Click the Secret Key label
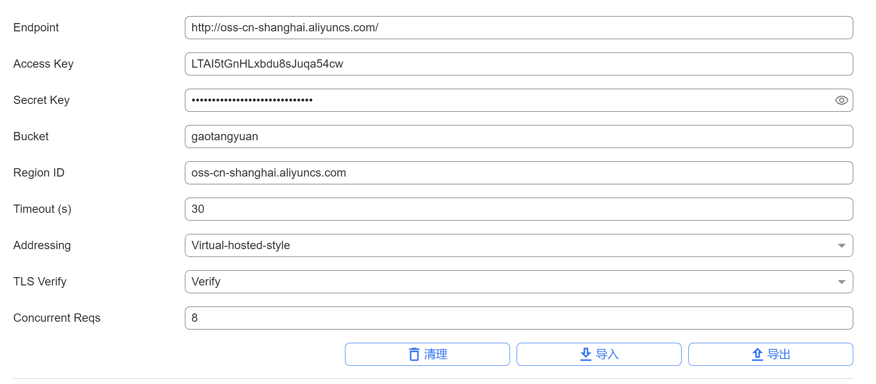Viewport: 876px width, 384px height. pyautogui.click(x=41, y=100)
